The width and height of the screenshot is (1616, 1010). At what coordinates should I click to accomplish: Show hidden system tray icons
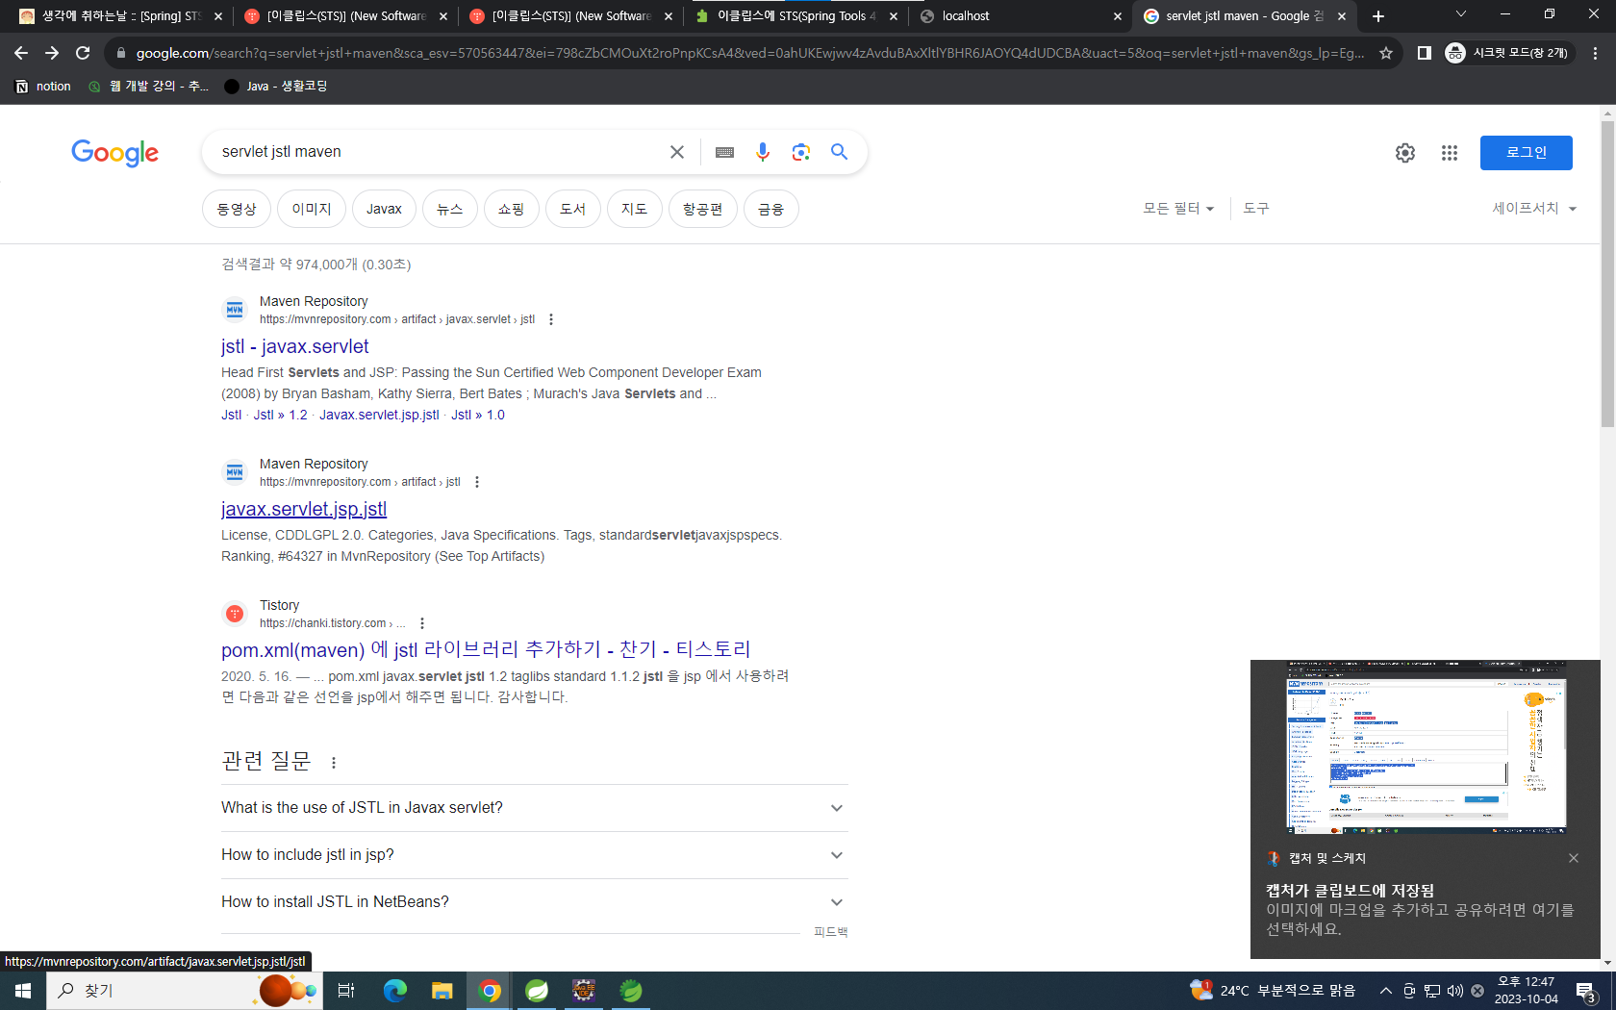[x=1386, y=991]
